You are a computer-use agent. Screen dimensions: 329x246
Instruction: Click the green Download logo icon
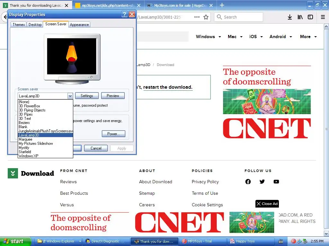pos(13,173)
